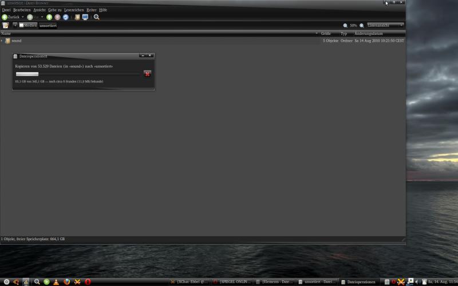Open the Datei menu
Image resolution: width=458 pixels, height=286 pixels.
[6, 10]
